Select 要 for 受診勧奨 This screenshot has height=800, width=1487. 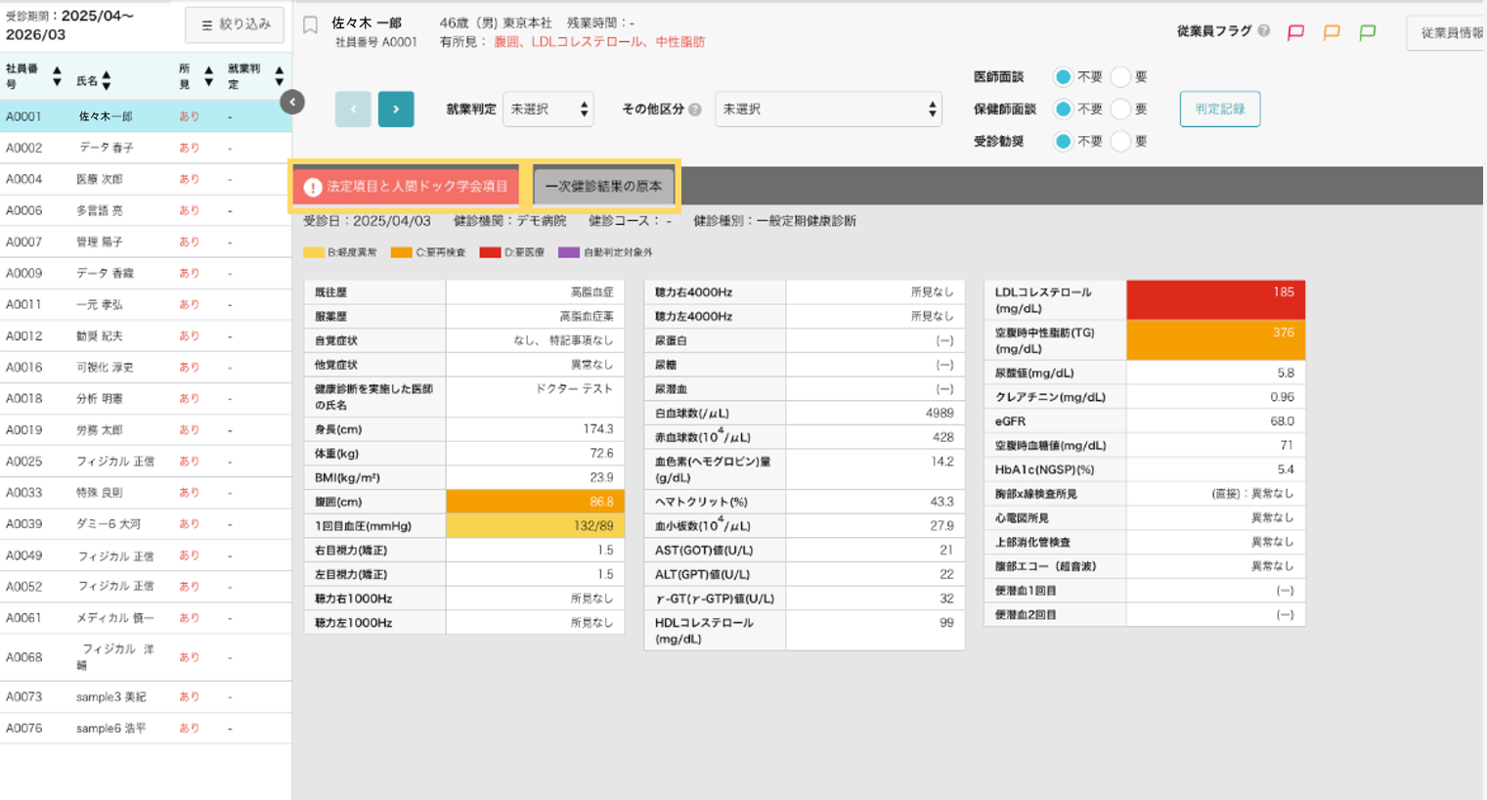coord(1120,141)
